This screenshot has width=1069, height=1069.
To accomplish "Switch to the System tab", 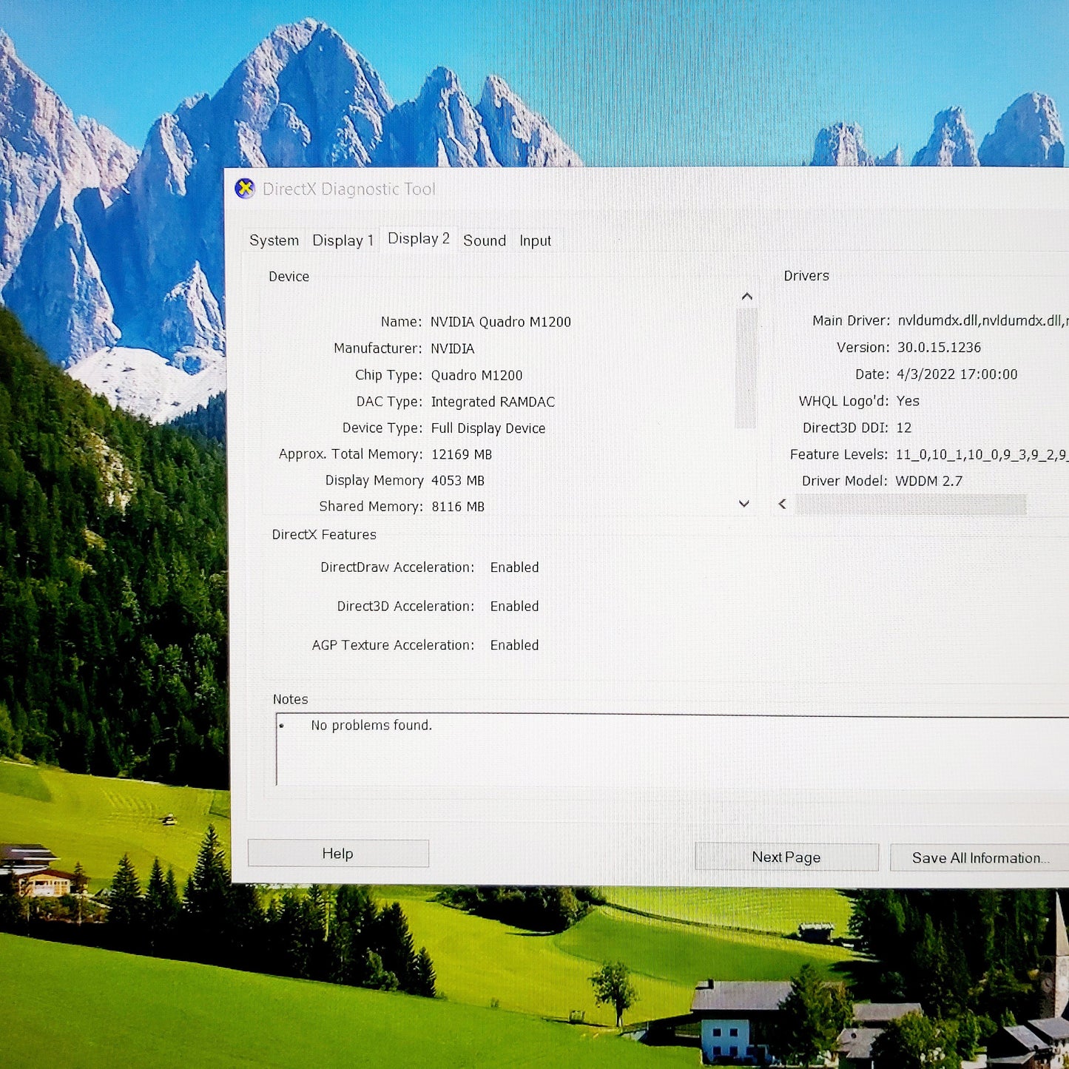I will 274,240.
